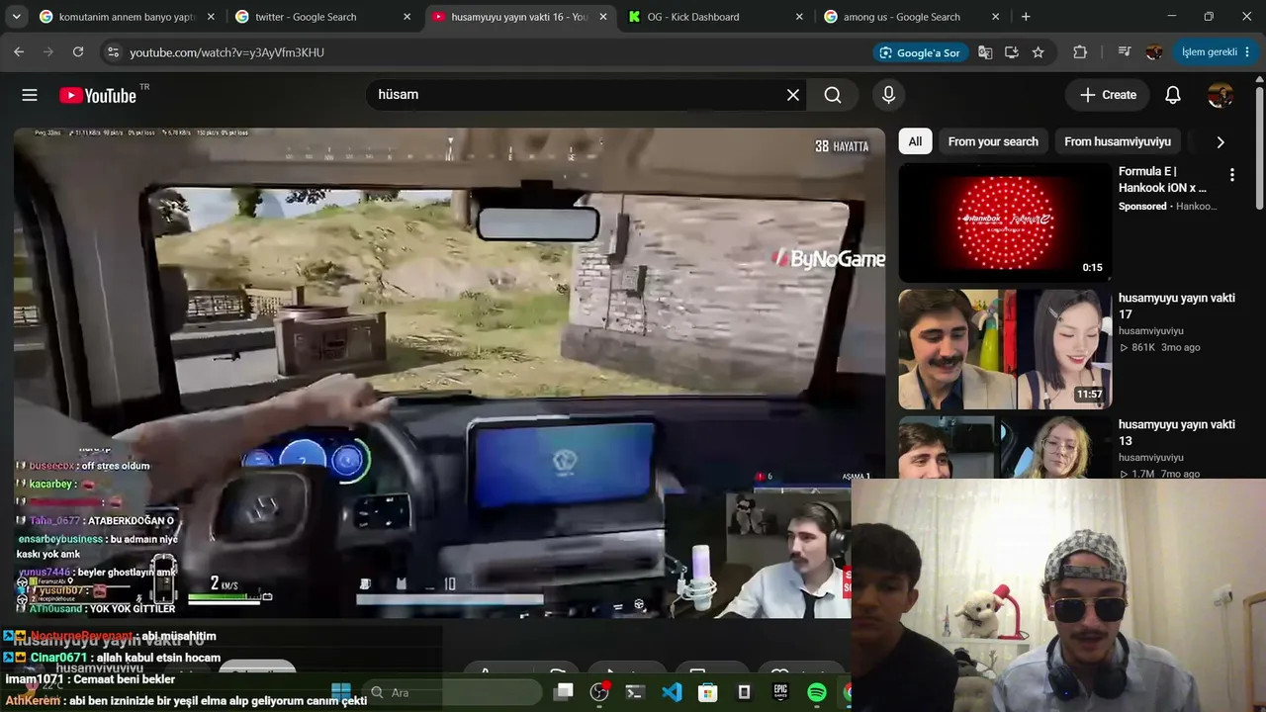Image resolution: width=1266 pixels, height=712 pixels.
Task: Open Spotify from the taskbar
Action: point(817,692)
